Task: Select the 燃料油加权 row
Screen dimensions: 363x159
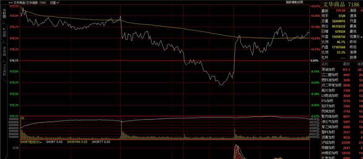Action: pyautogui.click(x=342, y=80)
